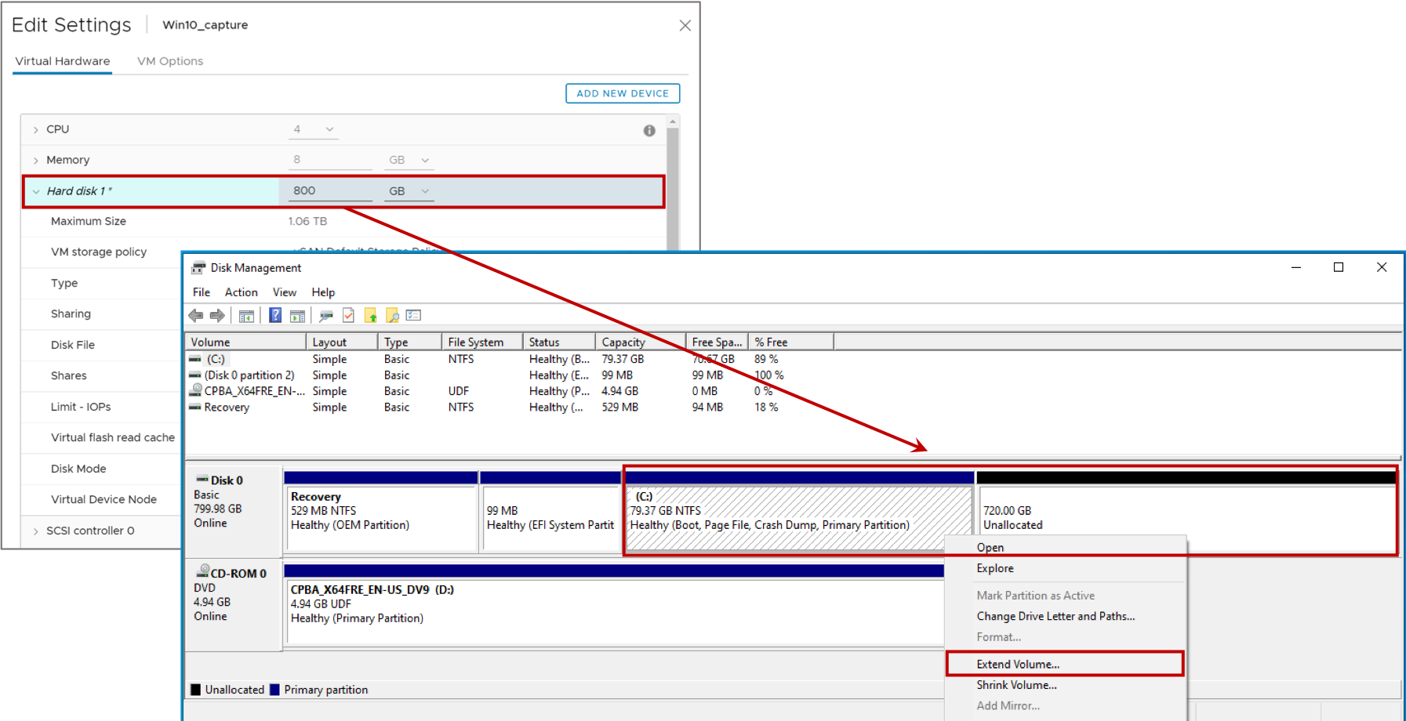
Task: Open the Action menu in Disk Management
Action: click(x=242, y=292)
